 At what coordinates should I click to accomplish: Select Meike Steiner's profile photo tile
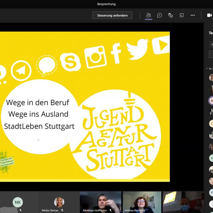pos(59,202)
